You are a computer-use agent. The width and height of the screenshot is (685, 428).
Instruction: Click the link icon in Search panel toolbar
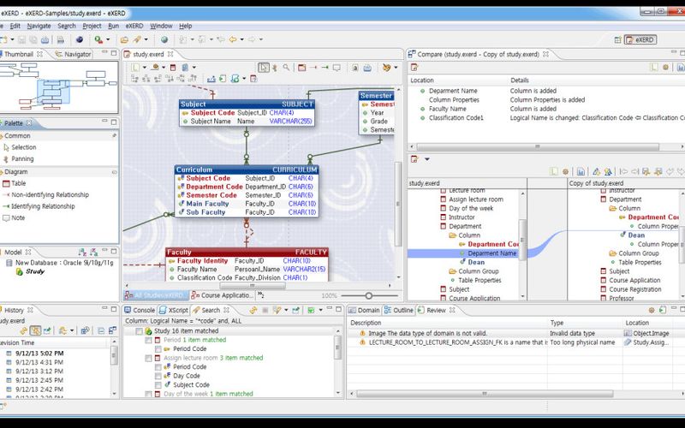tap(253, 310)
